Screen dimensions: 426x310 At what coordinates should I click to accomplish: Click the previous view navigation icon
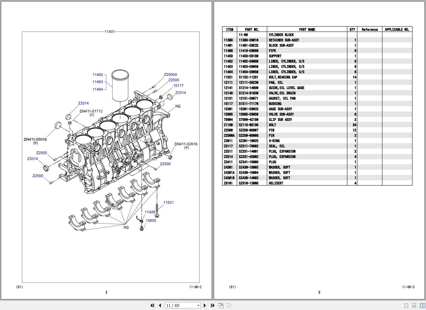click(221, 305)
